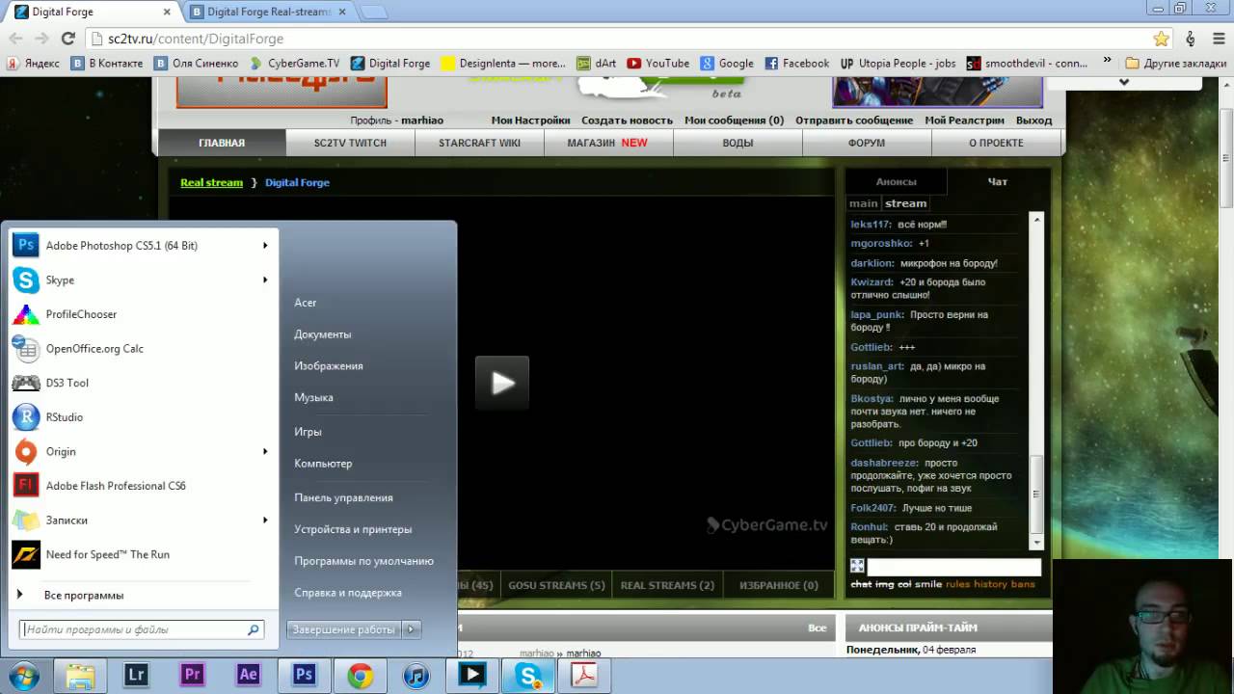This screenshot has height=694, width=1234.
Task: Open ФОРУМ in site navigation
Action: 867,143
